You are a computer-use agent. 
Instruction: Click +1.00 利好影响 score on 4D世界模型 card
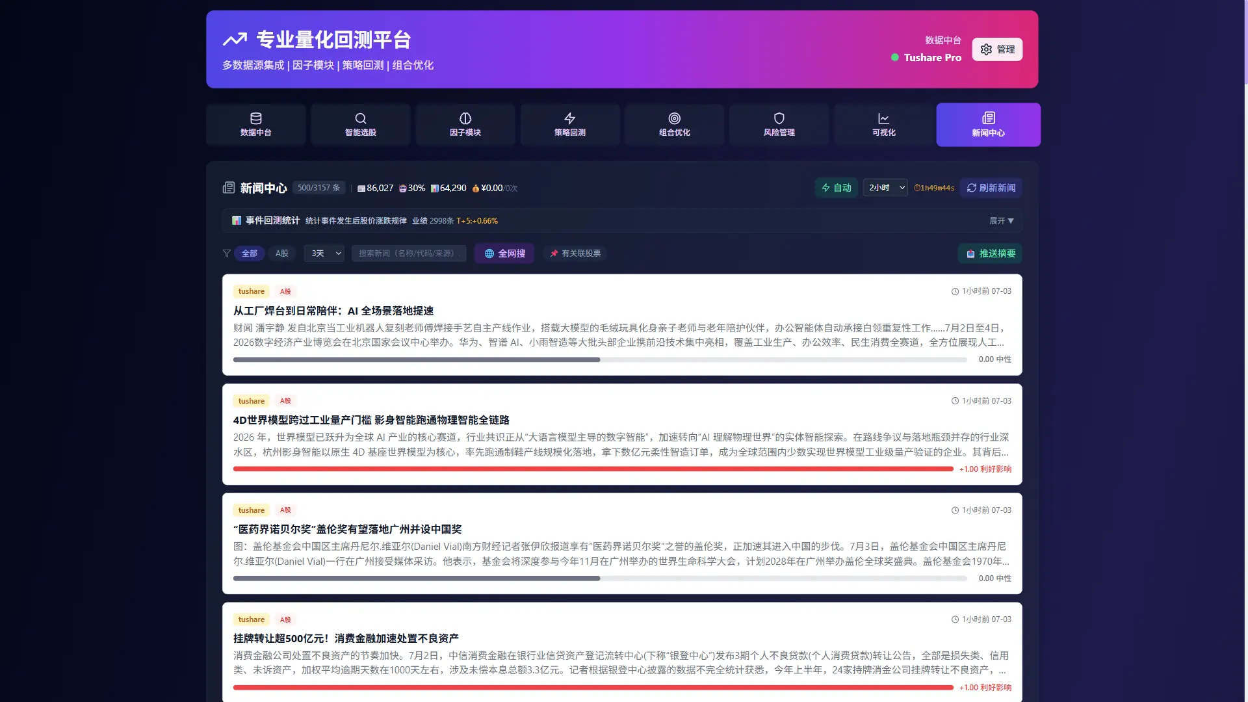985,469
